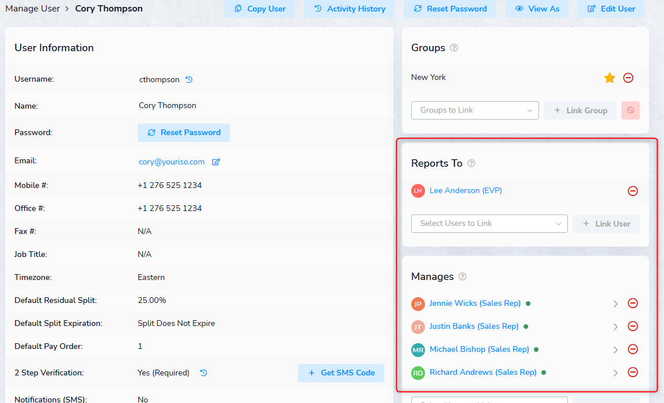Remove the New York group with minus icon
Image resolution: width=664 pixels, height=403 pixels.
coord(628,78)
